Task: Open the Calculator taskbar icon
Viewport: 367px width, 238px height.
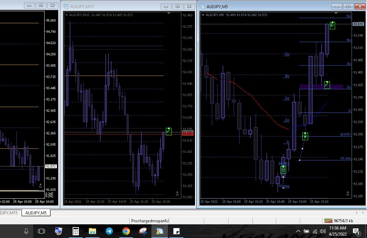Action: pos(75,231)
